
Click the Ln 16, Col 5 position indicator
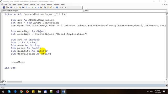64,8
